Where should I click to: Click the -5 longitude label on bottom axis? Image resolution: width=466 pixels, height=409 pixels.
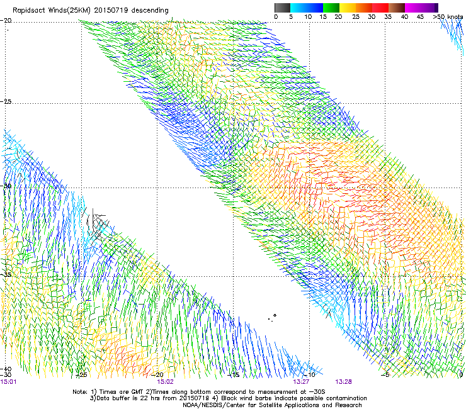click(x=385, y=374)
